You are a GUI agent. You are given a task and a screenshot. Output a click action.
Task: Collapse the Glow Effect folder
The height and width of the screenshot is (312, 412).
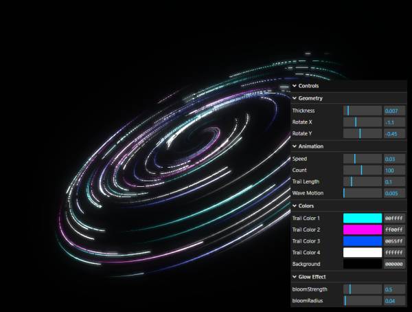(x=312, y=277)
